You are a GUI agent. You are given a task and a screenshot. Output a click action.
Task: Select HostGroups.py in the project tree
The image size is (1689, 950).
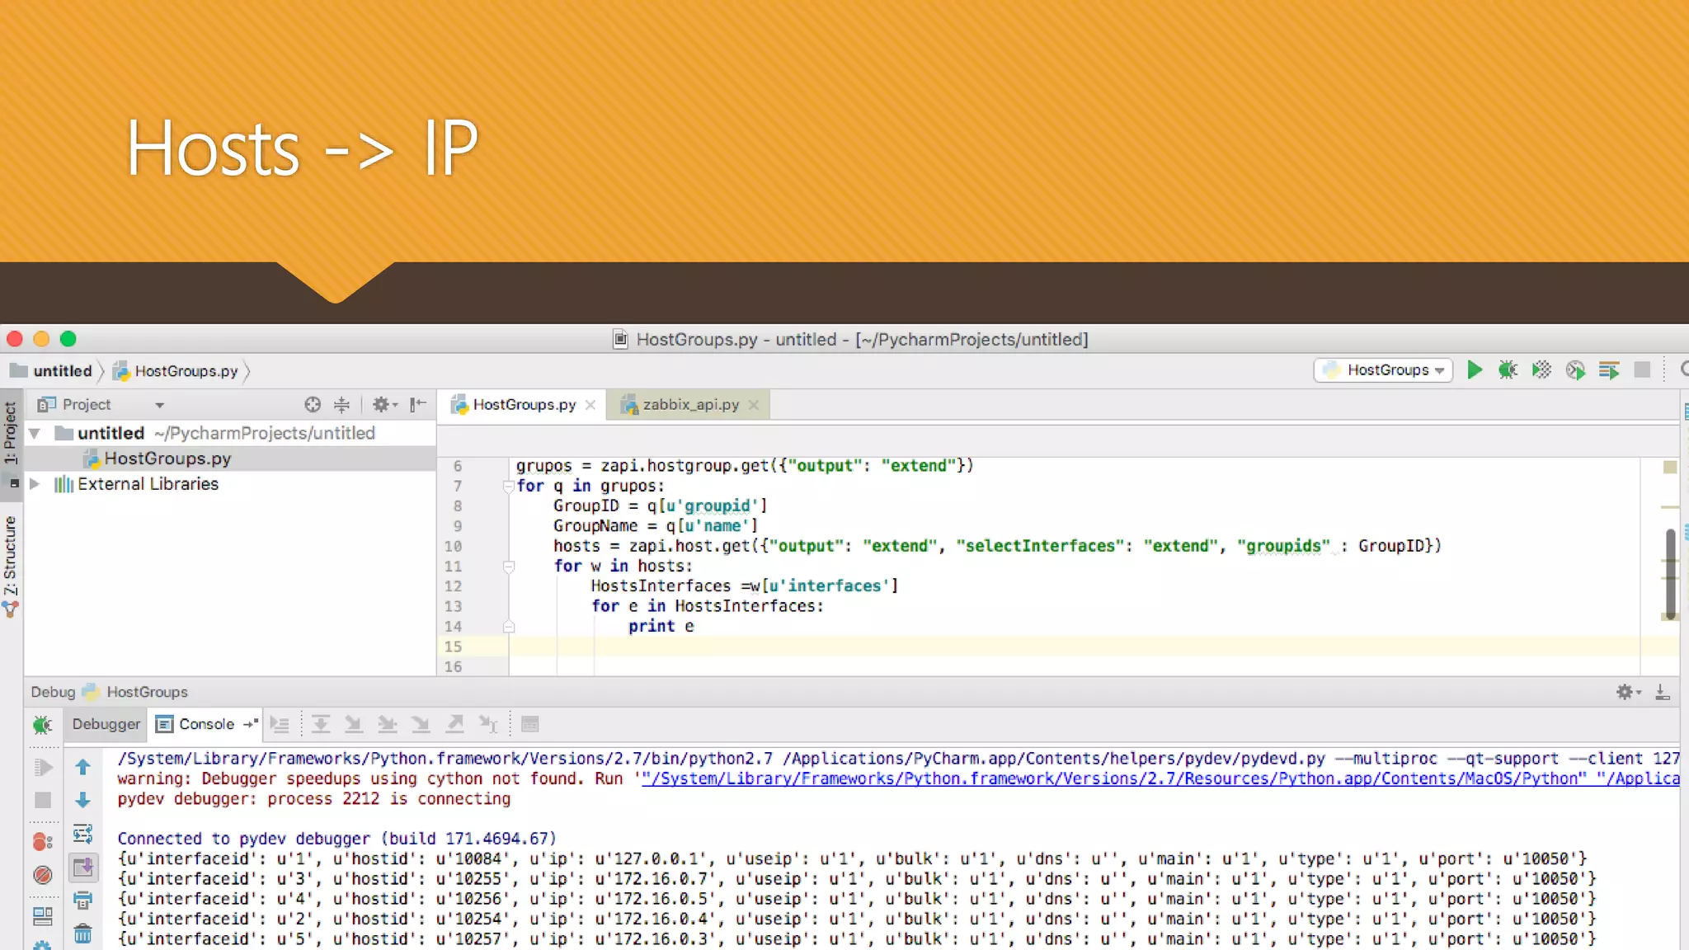coord(167,459)
